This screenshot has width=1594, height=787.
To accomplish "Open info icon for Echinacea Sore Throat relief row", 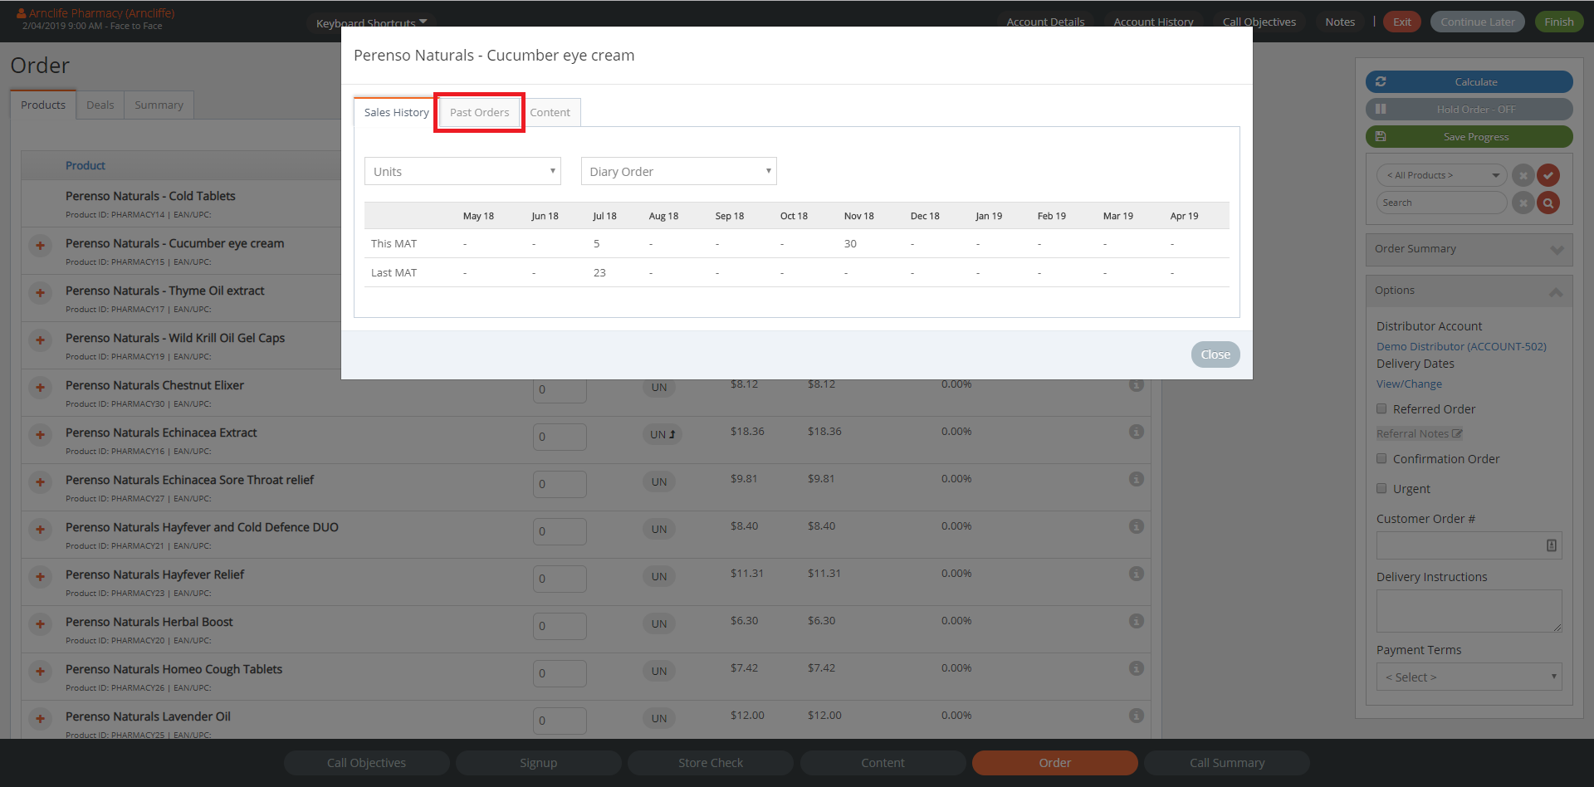I will [x=1137, y=479].
